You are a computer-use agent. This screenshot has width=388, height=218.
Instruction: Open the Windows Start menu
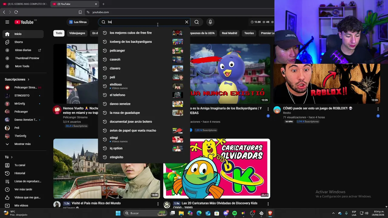point(118,213)
